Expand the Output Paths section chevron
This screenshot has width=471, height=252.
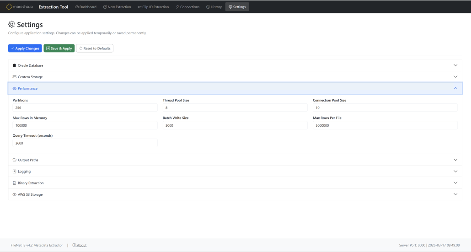coord(455,160)
